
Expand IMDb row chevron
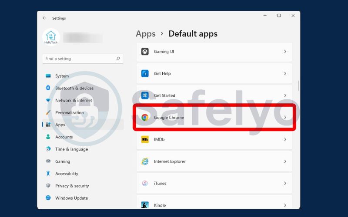point(285,139)
